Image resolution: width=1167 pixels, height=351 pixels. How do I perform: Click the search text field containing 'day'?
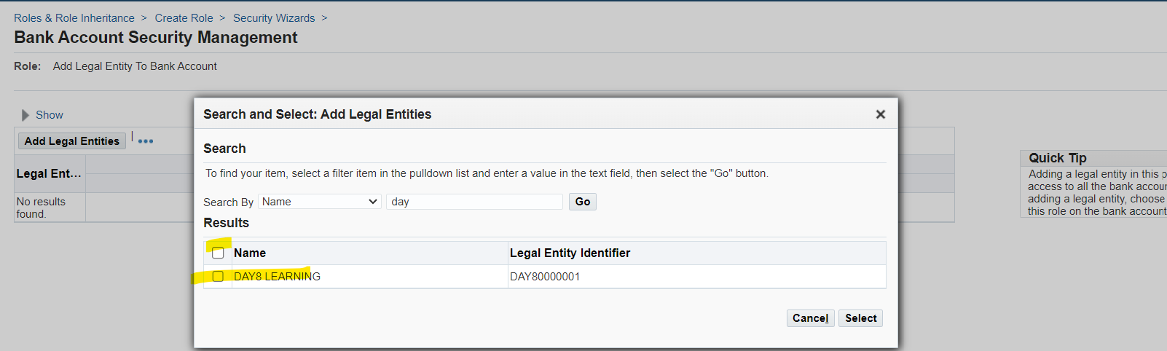click(x=474, y=202)
